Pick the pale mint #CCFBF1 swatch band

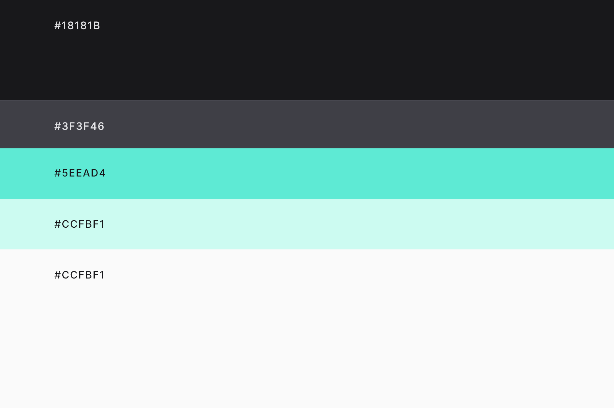307,224
